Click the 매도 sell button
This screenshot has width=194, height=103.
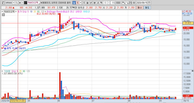[147, 8]
